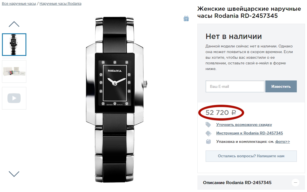The width and height of the screenshot is (307, 192).
Task: Click the Известить button
Action: 281,86
